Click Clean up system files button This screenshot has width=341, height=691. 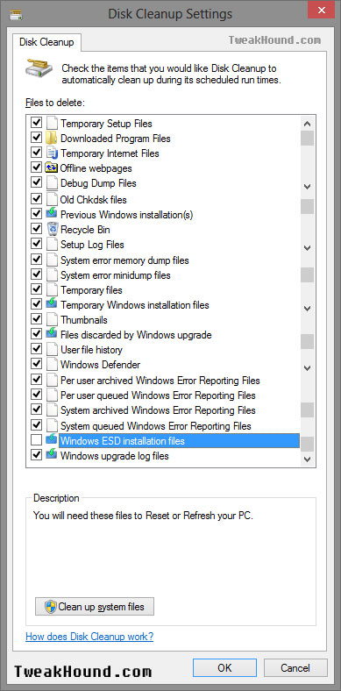tap(95, 607)
